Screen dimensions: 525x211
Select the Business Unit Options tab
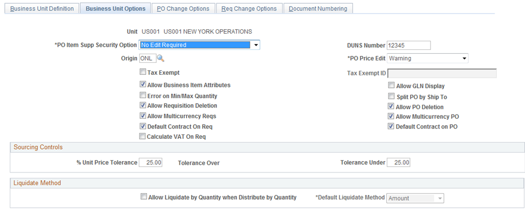(116, 9)
